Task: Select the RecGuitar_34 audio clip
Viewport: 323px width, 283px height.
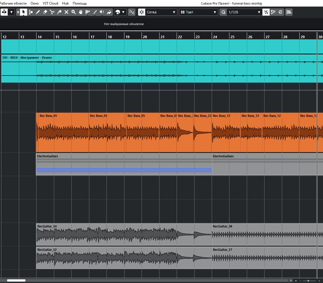Action: coord(124,234)
